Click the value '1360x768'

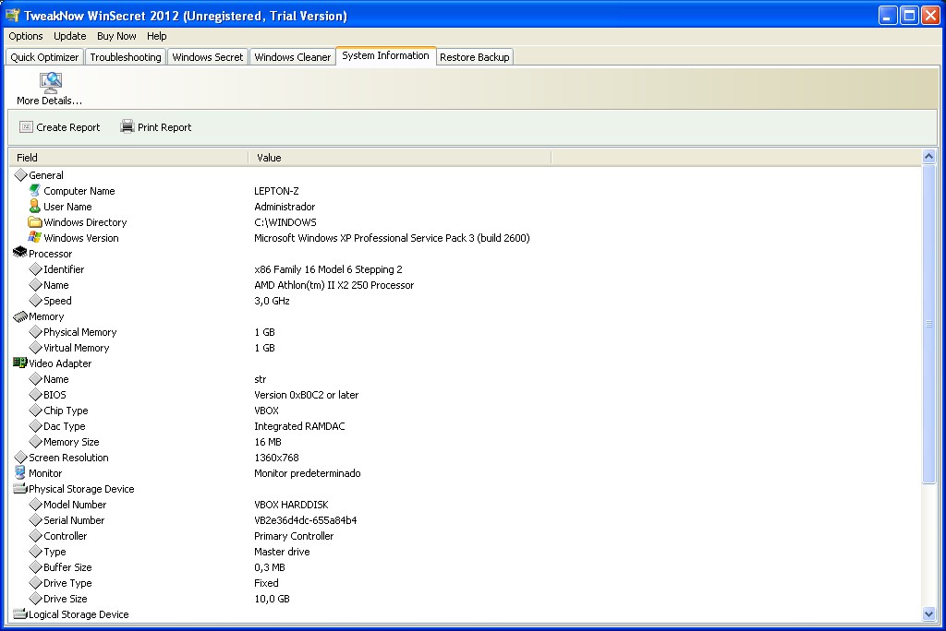tap(276, 458)
